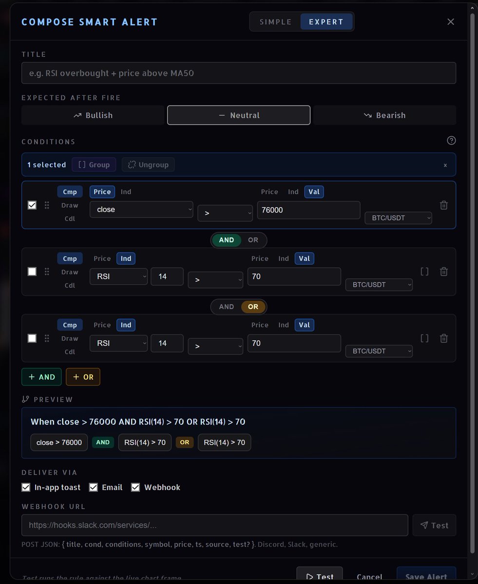Switch to Expert mode
This screenshot has width=478, height=584.
[x=326, y=22]
